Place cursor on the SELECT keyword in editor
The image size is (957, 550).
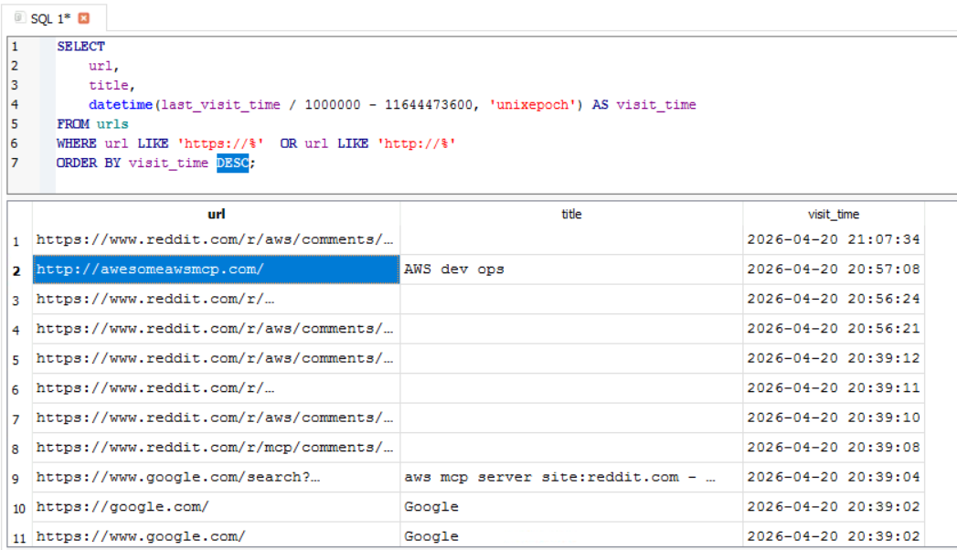80,47
